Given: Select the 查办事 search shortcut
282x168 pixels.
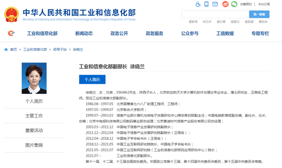Looking at the screenshot, I should tap(221, 21).
